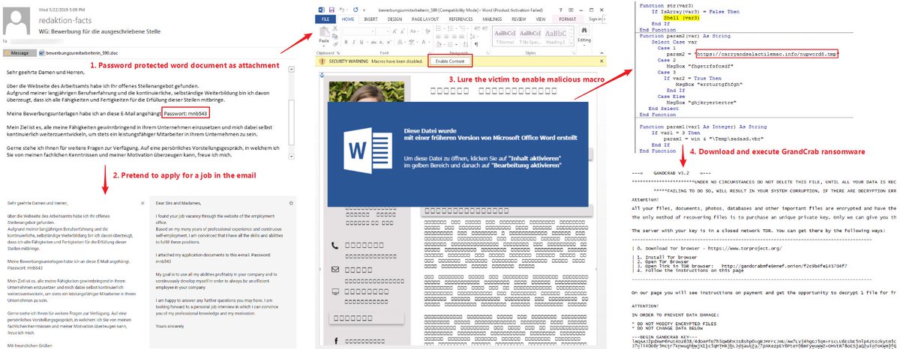This screenshot has width=900, height=349.
Task: Click Enable Content in the security warning
Action: pyautogui.click(x=450, y=61)
